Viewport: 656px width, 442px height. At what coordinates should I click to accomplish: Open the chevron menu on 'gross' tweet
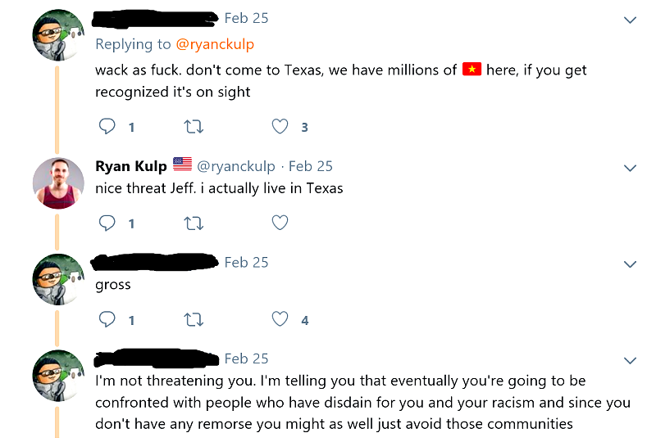click(x=630, y=264)
